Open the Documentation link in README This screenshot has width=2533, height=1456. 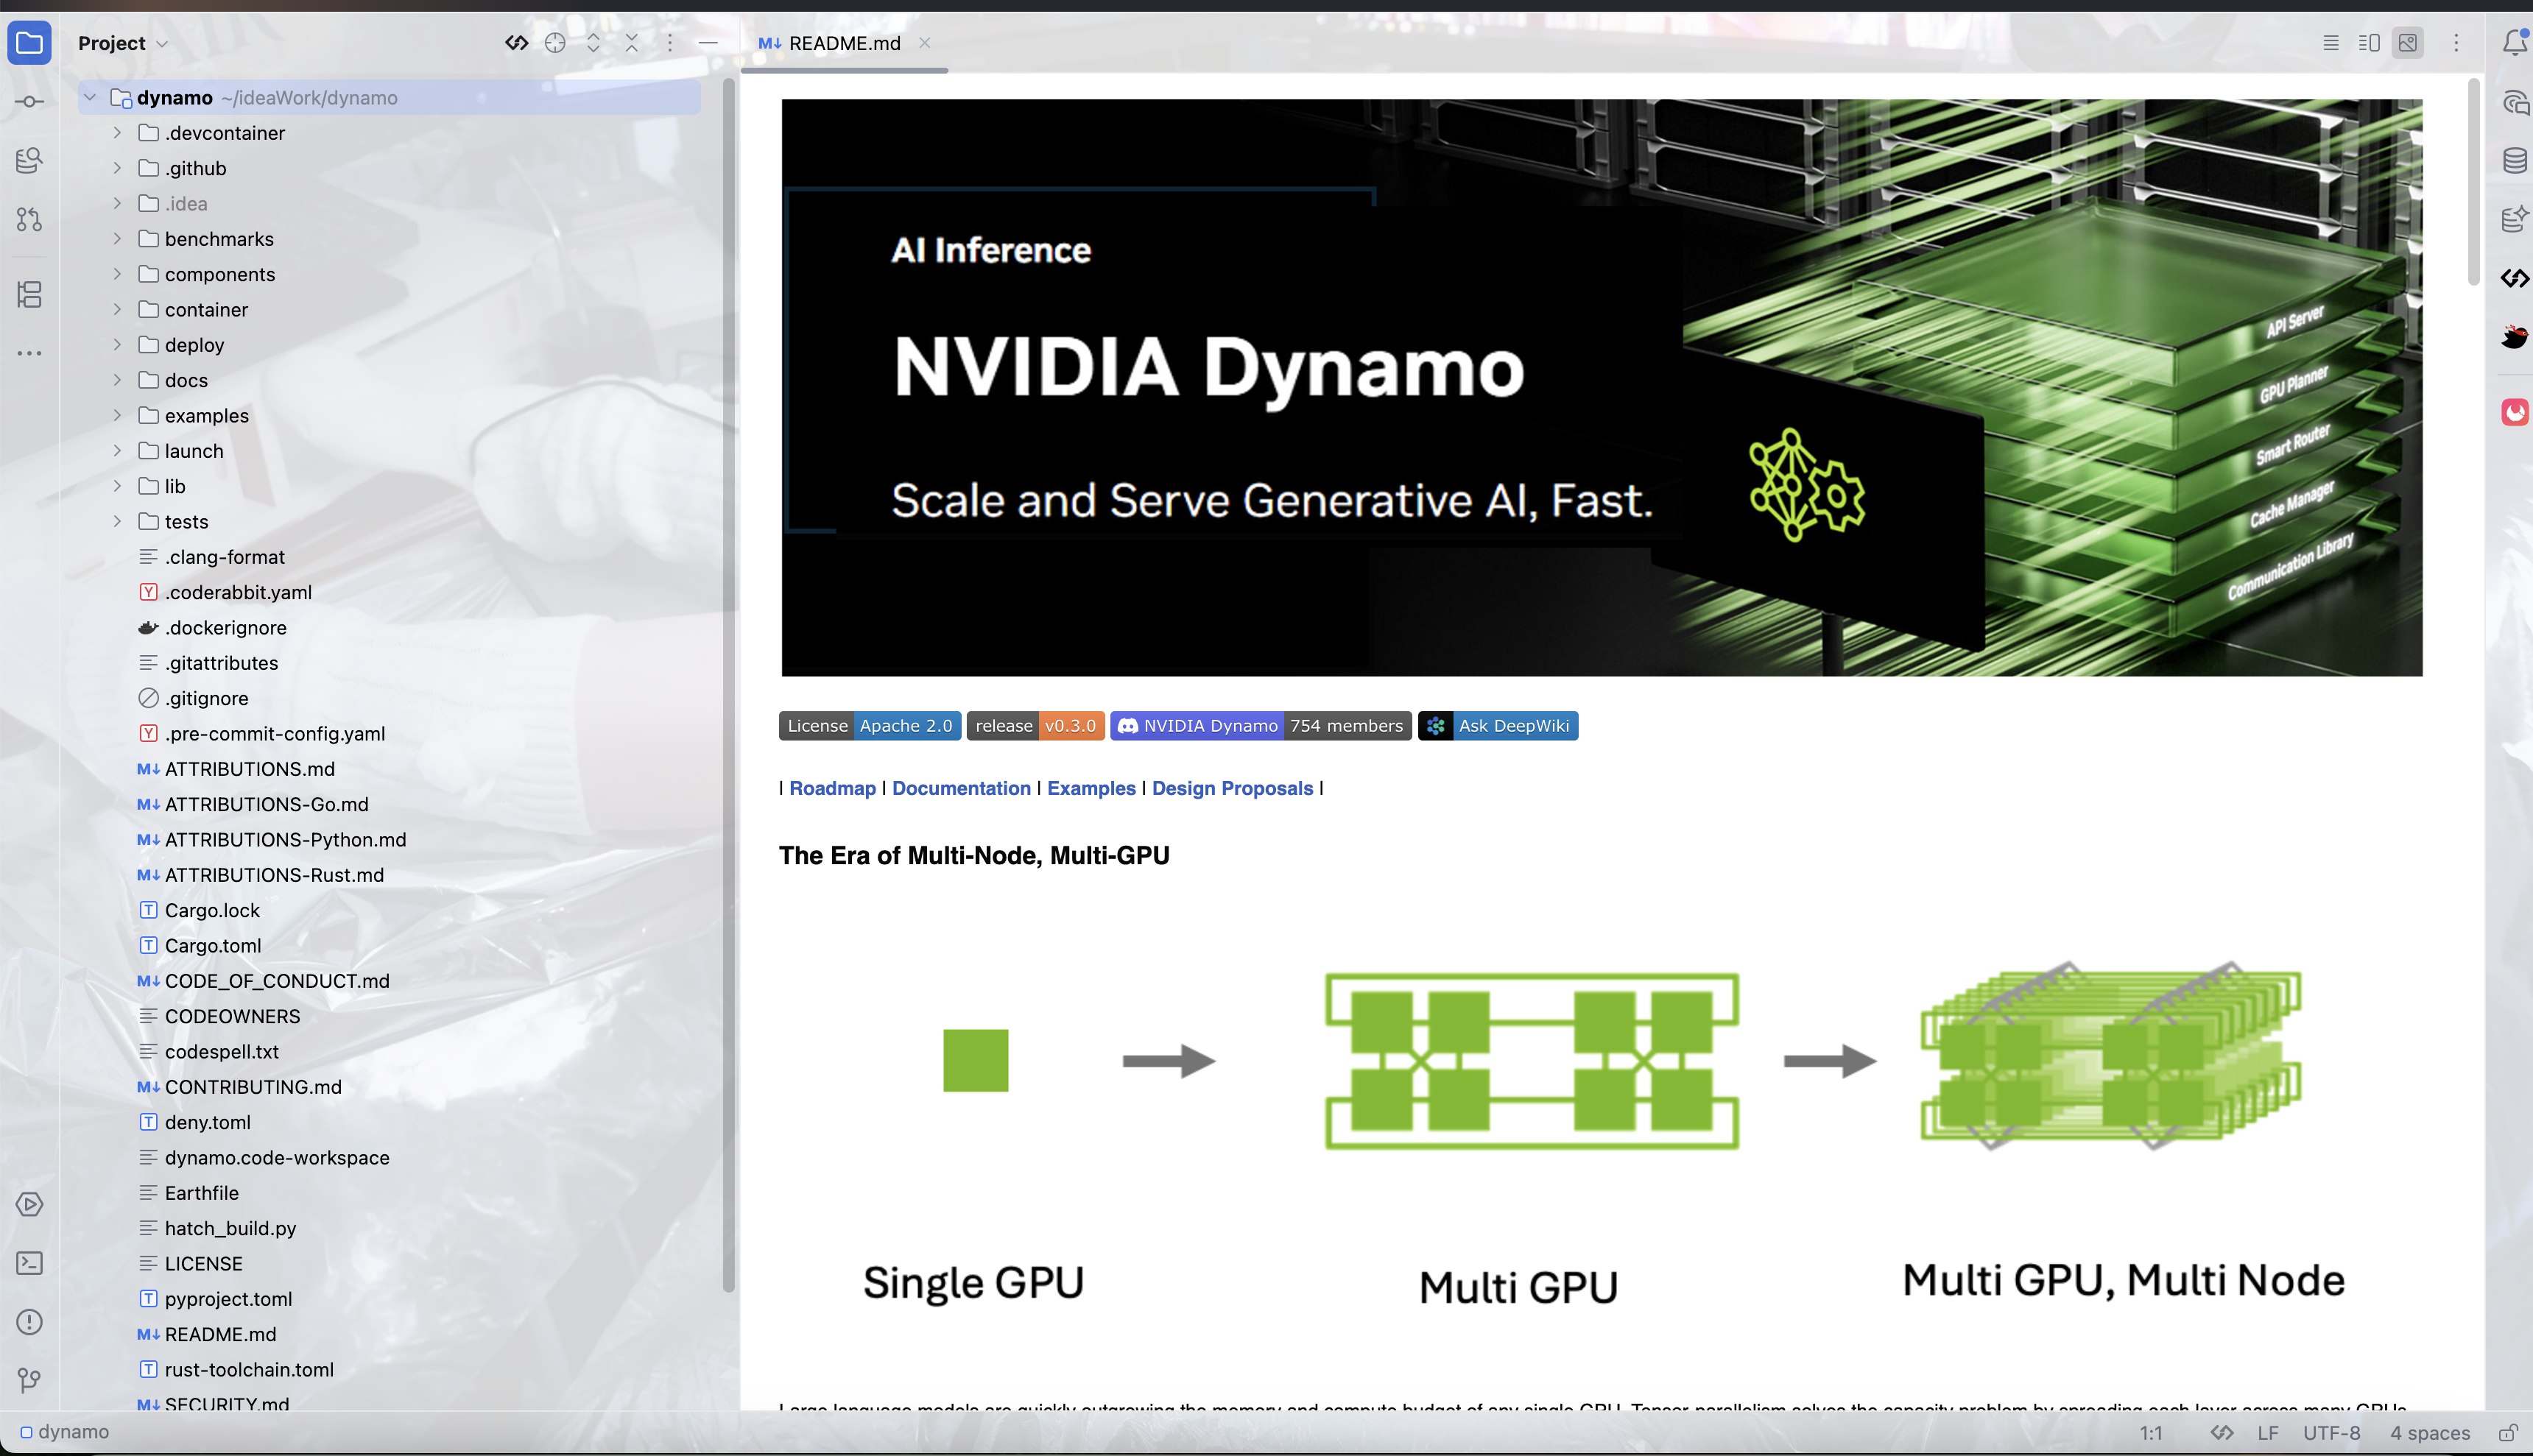[960, 788]
